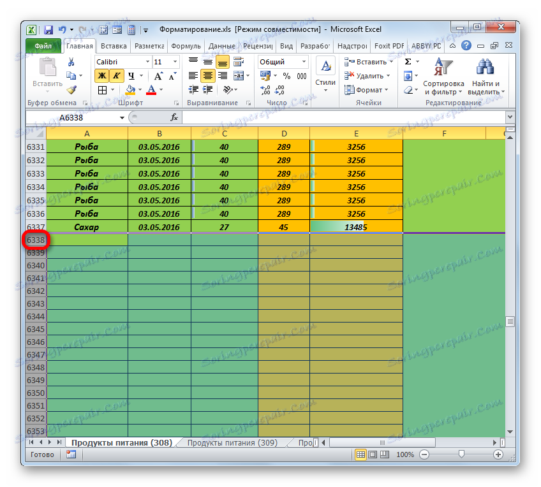Apply the 000 comma style format
541x487 pixels.
(x=302, y=76)
